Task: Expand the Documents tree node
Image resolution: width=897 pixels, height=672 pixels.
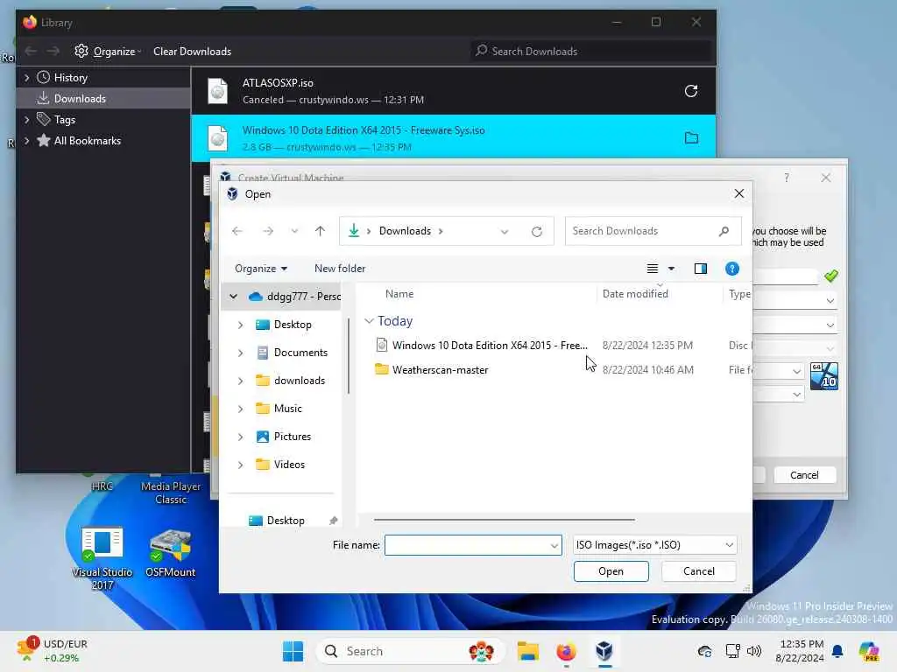Action: click(240, 353)
